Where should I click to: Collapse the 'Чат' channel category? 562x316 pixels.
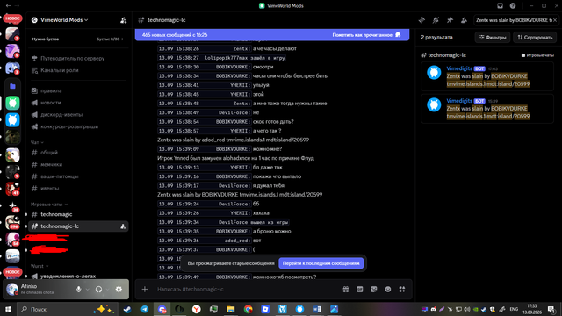click(37, 142)
